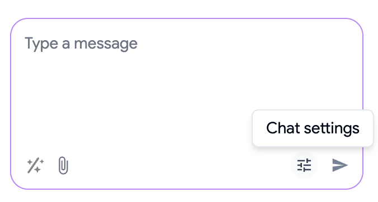Image resolution: width=378 pixels, height=202 pixels.
Task: Click the tune sliders button beside send
Action: tap(304, 165)
